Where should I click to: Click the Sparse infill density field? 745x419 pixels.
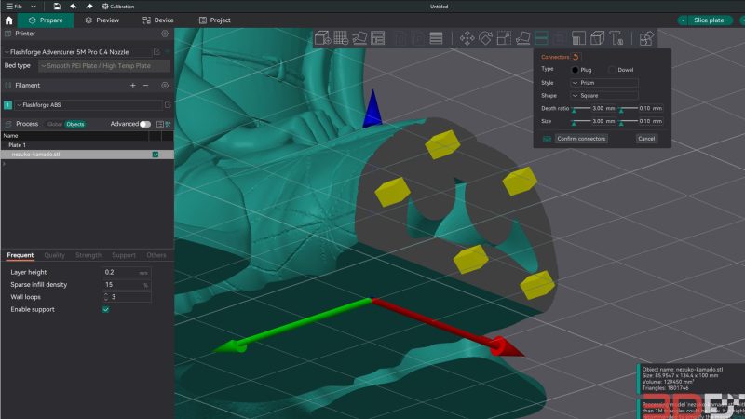[x=127, y=285]
